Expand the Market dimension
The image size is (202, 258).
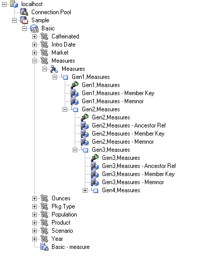[34, 53]
